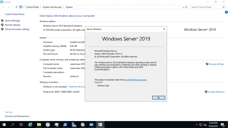Screen dimensions: 228x128
Task: Open Remote settings from the sidebar
Action: [x=12, y=25]
